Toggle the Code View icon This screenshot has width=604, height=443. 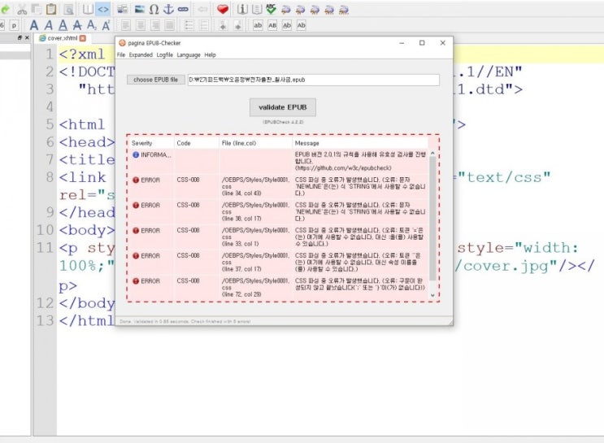pyautogui.click(x=103, y=9)
